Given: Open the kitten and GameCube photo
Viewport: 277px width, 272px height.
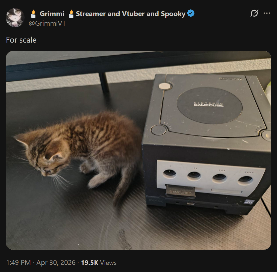Looking at the screenshot, I should tap(138, 150).
